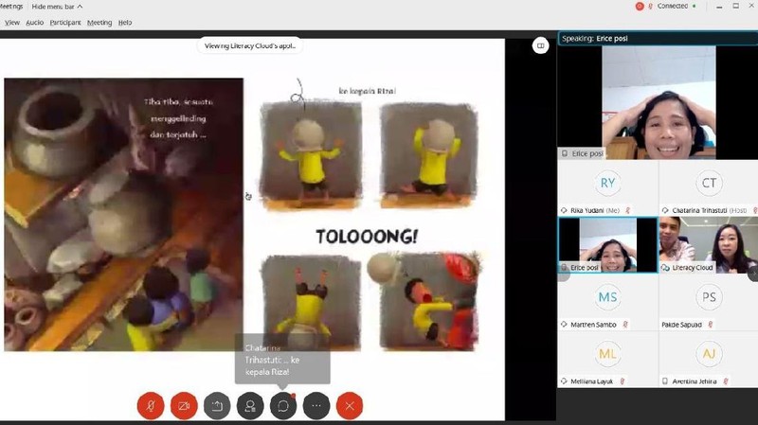Select the MS avatar for Martren Sambo

coord(607,297)
